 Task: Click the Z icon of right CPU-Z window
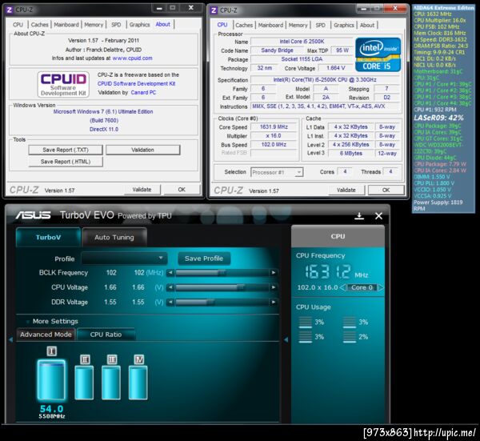coord(214,10)
